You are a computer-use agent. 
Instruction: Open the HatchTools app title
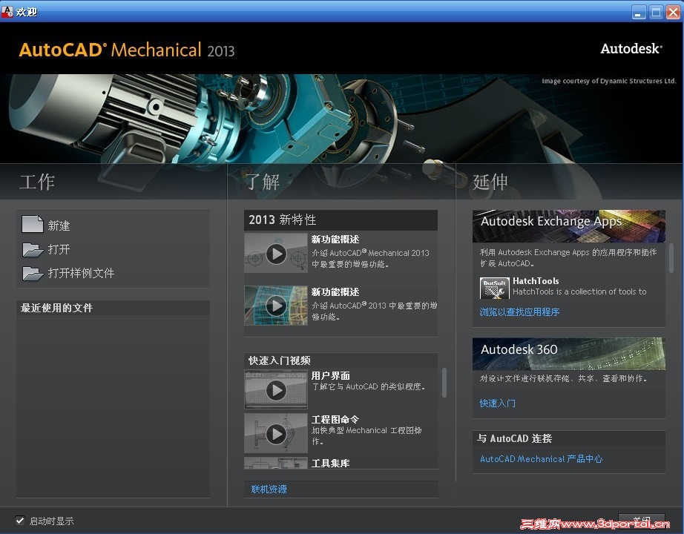pyautogui.click(x=536, y=281)
